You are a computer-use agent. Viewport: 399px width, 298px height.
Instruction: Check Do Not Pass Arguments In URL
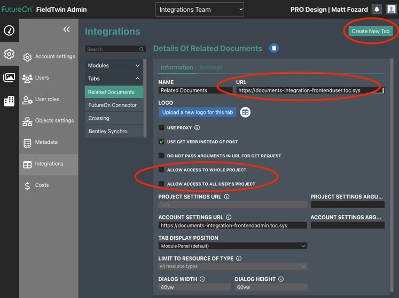tap(161, 156)
